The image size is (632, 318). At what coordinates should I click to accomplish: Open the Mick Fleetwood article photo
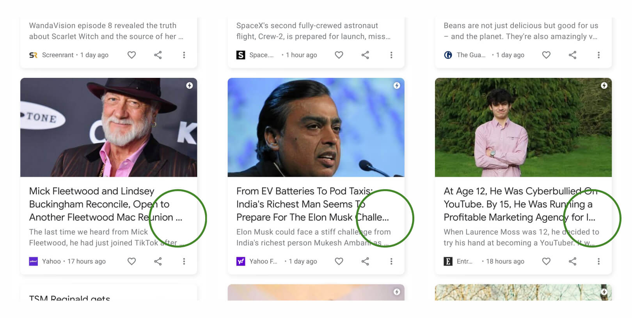pyautogui.click(x=108, y=127)
